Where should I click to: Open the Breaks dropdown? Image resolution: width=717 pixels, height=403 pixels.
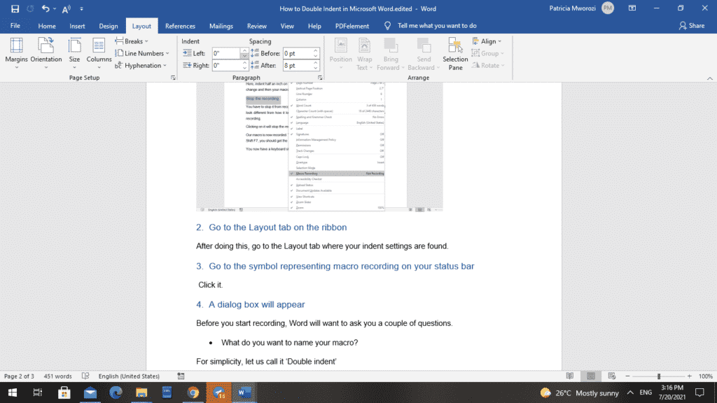click(132, 41)
